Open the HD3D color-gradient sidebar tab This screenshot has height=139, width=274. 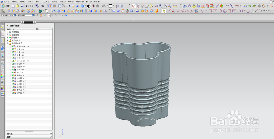[x=2, y=76]
